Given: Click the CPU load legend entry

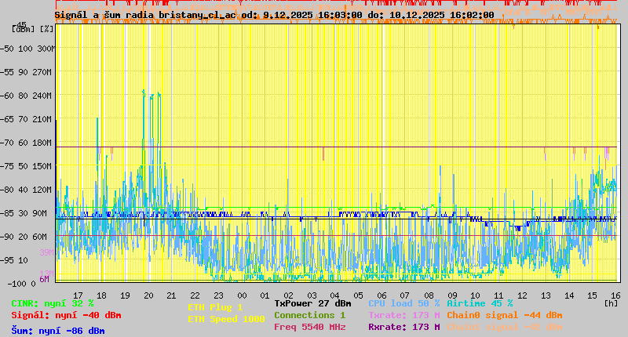Looking at the screenshot, I should tap(403, 303).
